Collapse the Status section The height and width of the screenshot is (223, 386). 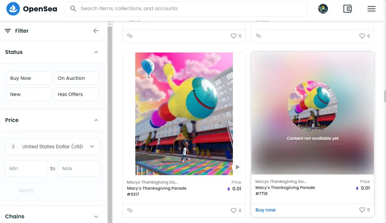[96, 52]
